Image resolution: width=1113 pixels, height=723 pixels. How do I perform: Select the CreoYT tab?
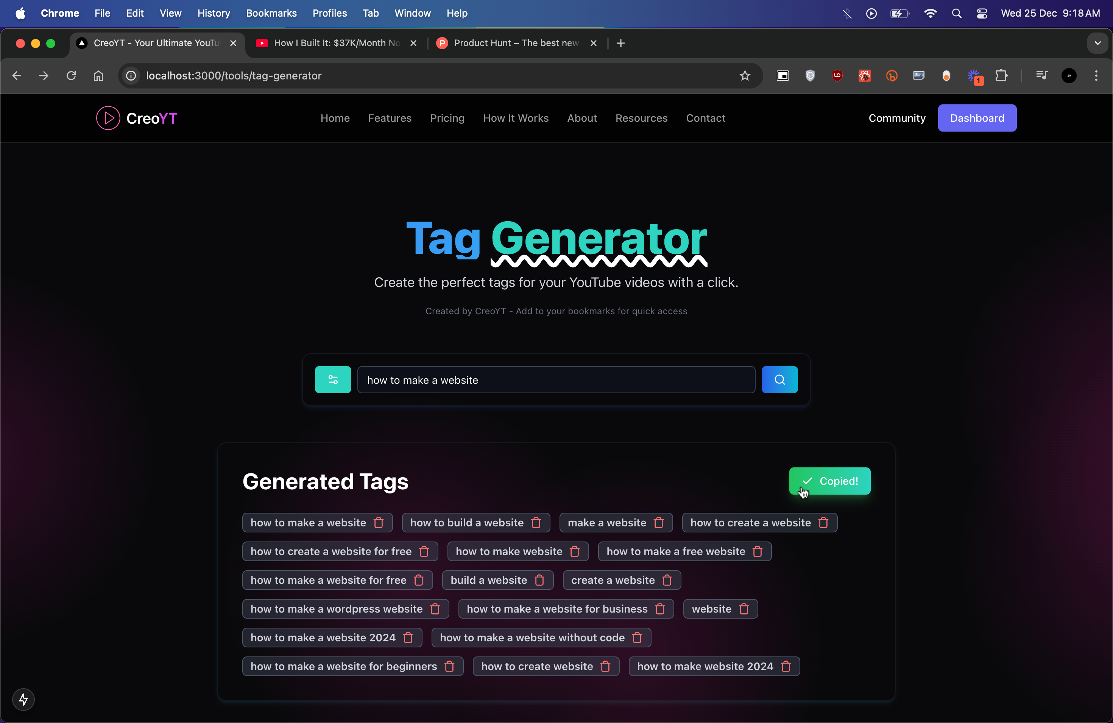pos(157,43)
